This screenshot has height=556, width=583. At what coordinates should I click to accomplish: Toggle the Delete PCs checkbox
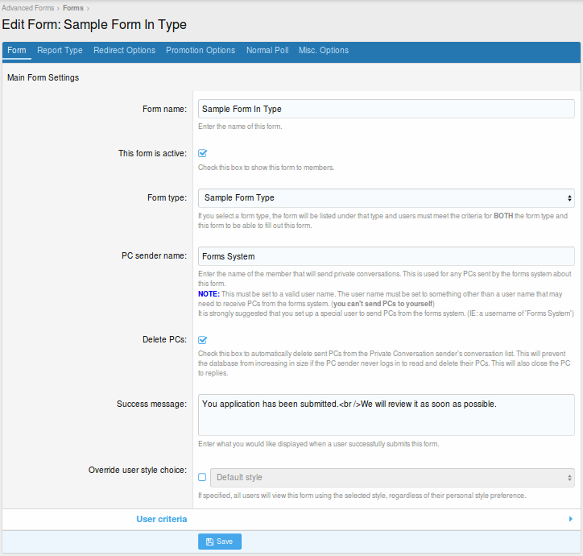point(203,340)
